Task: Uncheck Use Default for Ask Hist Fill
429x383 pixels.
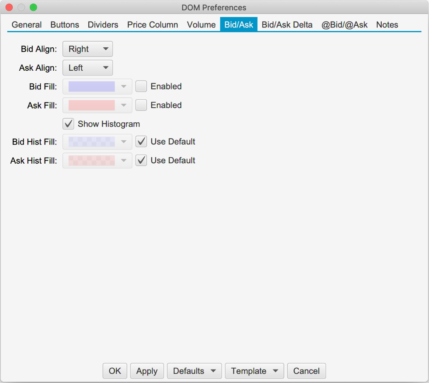Action: [141, 160]
